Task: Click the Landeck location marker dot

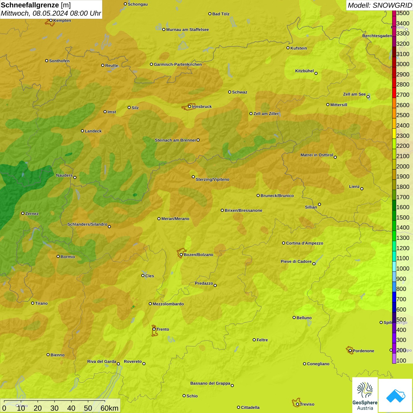Action: [x=82, y=131]
